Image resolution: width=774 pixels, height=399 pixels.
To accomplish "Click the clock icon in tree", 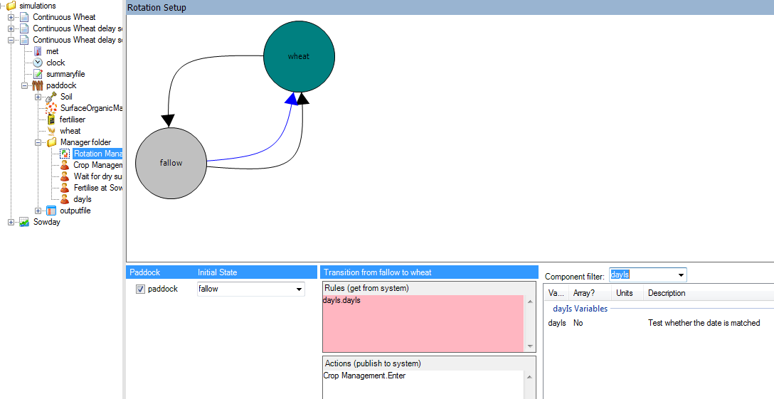I will pyautogui.click(x=38, y=63).
